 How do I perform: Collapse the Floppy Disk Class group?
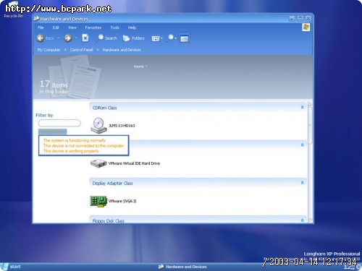point(302,220)
